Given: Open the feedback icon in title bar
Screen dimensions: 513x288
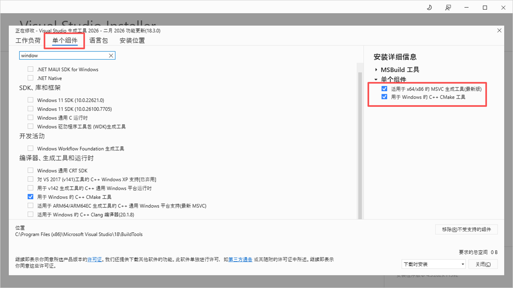Looking at the screenshot, I should (x=448, y=8).
